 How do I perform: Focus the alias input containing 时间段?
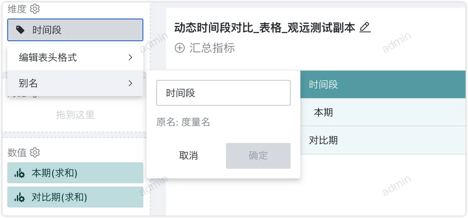223,93
